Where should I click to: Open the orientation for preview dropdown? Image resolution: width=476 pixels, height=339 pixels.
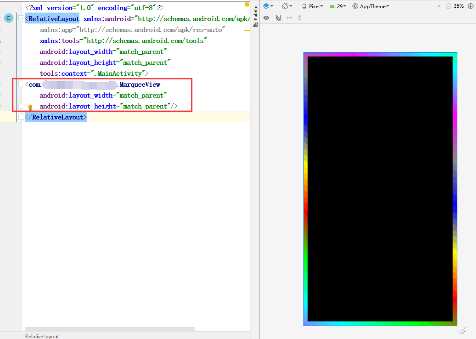[x=287, y=6]
